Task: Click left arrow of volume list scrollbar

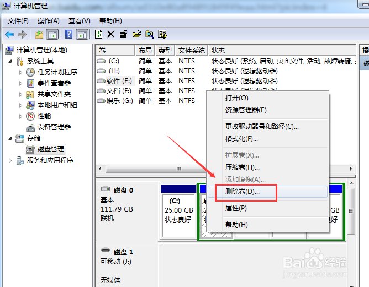Action: (x=100, y=169)
